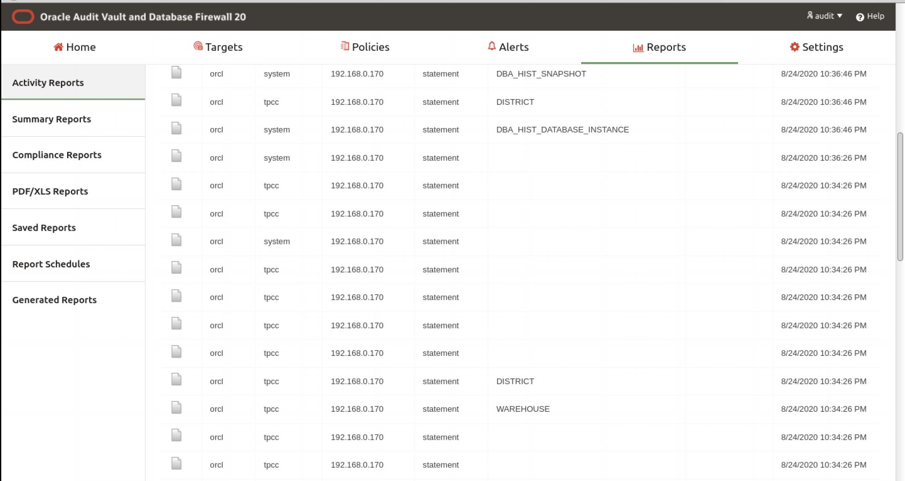Switch to the Reports tab

pyautogui.click(x=659, y=47)
